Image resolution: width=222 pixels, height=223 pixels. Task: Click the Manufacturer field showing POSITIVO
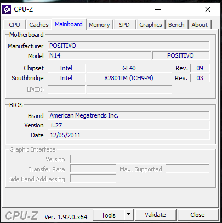129,46
